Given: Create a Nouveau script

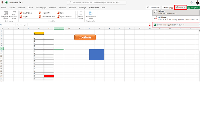Looking at the screenshot, I should (x=14, y=15).
